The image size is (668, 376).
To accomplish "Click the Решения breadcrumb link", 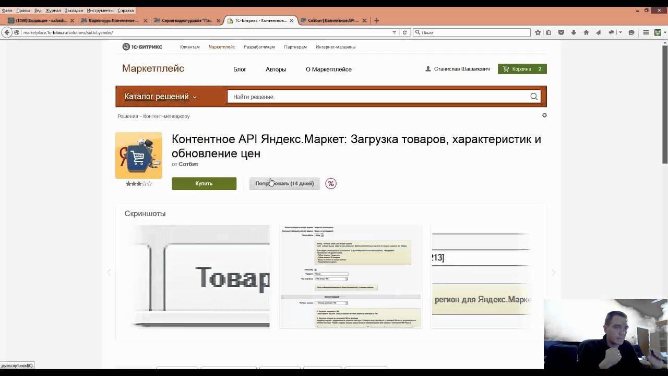I will point(128,116).
